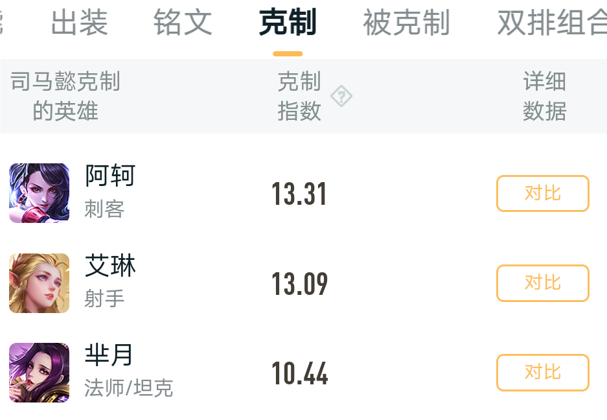Screen dimensions: 607x420
Task: Select the hero name 阿轲
Action: pos(110,176)
